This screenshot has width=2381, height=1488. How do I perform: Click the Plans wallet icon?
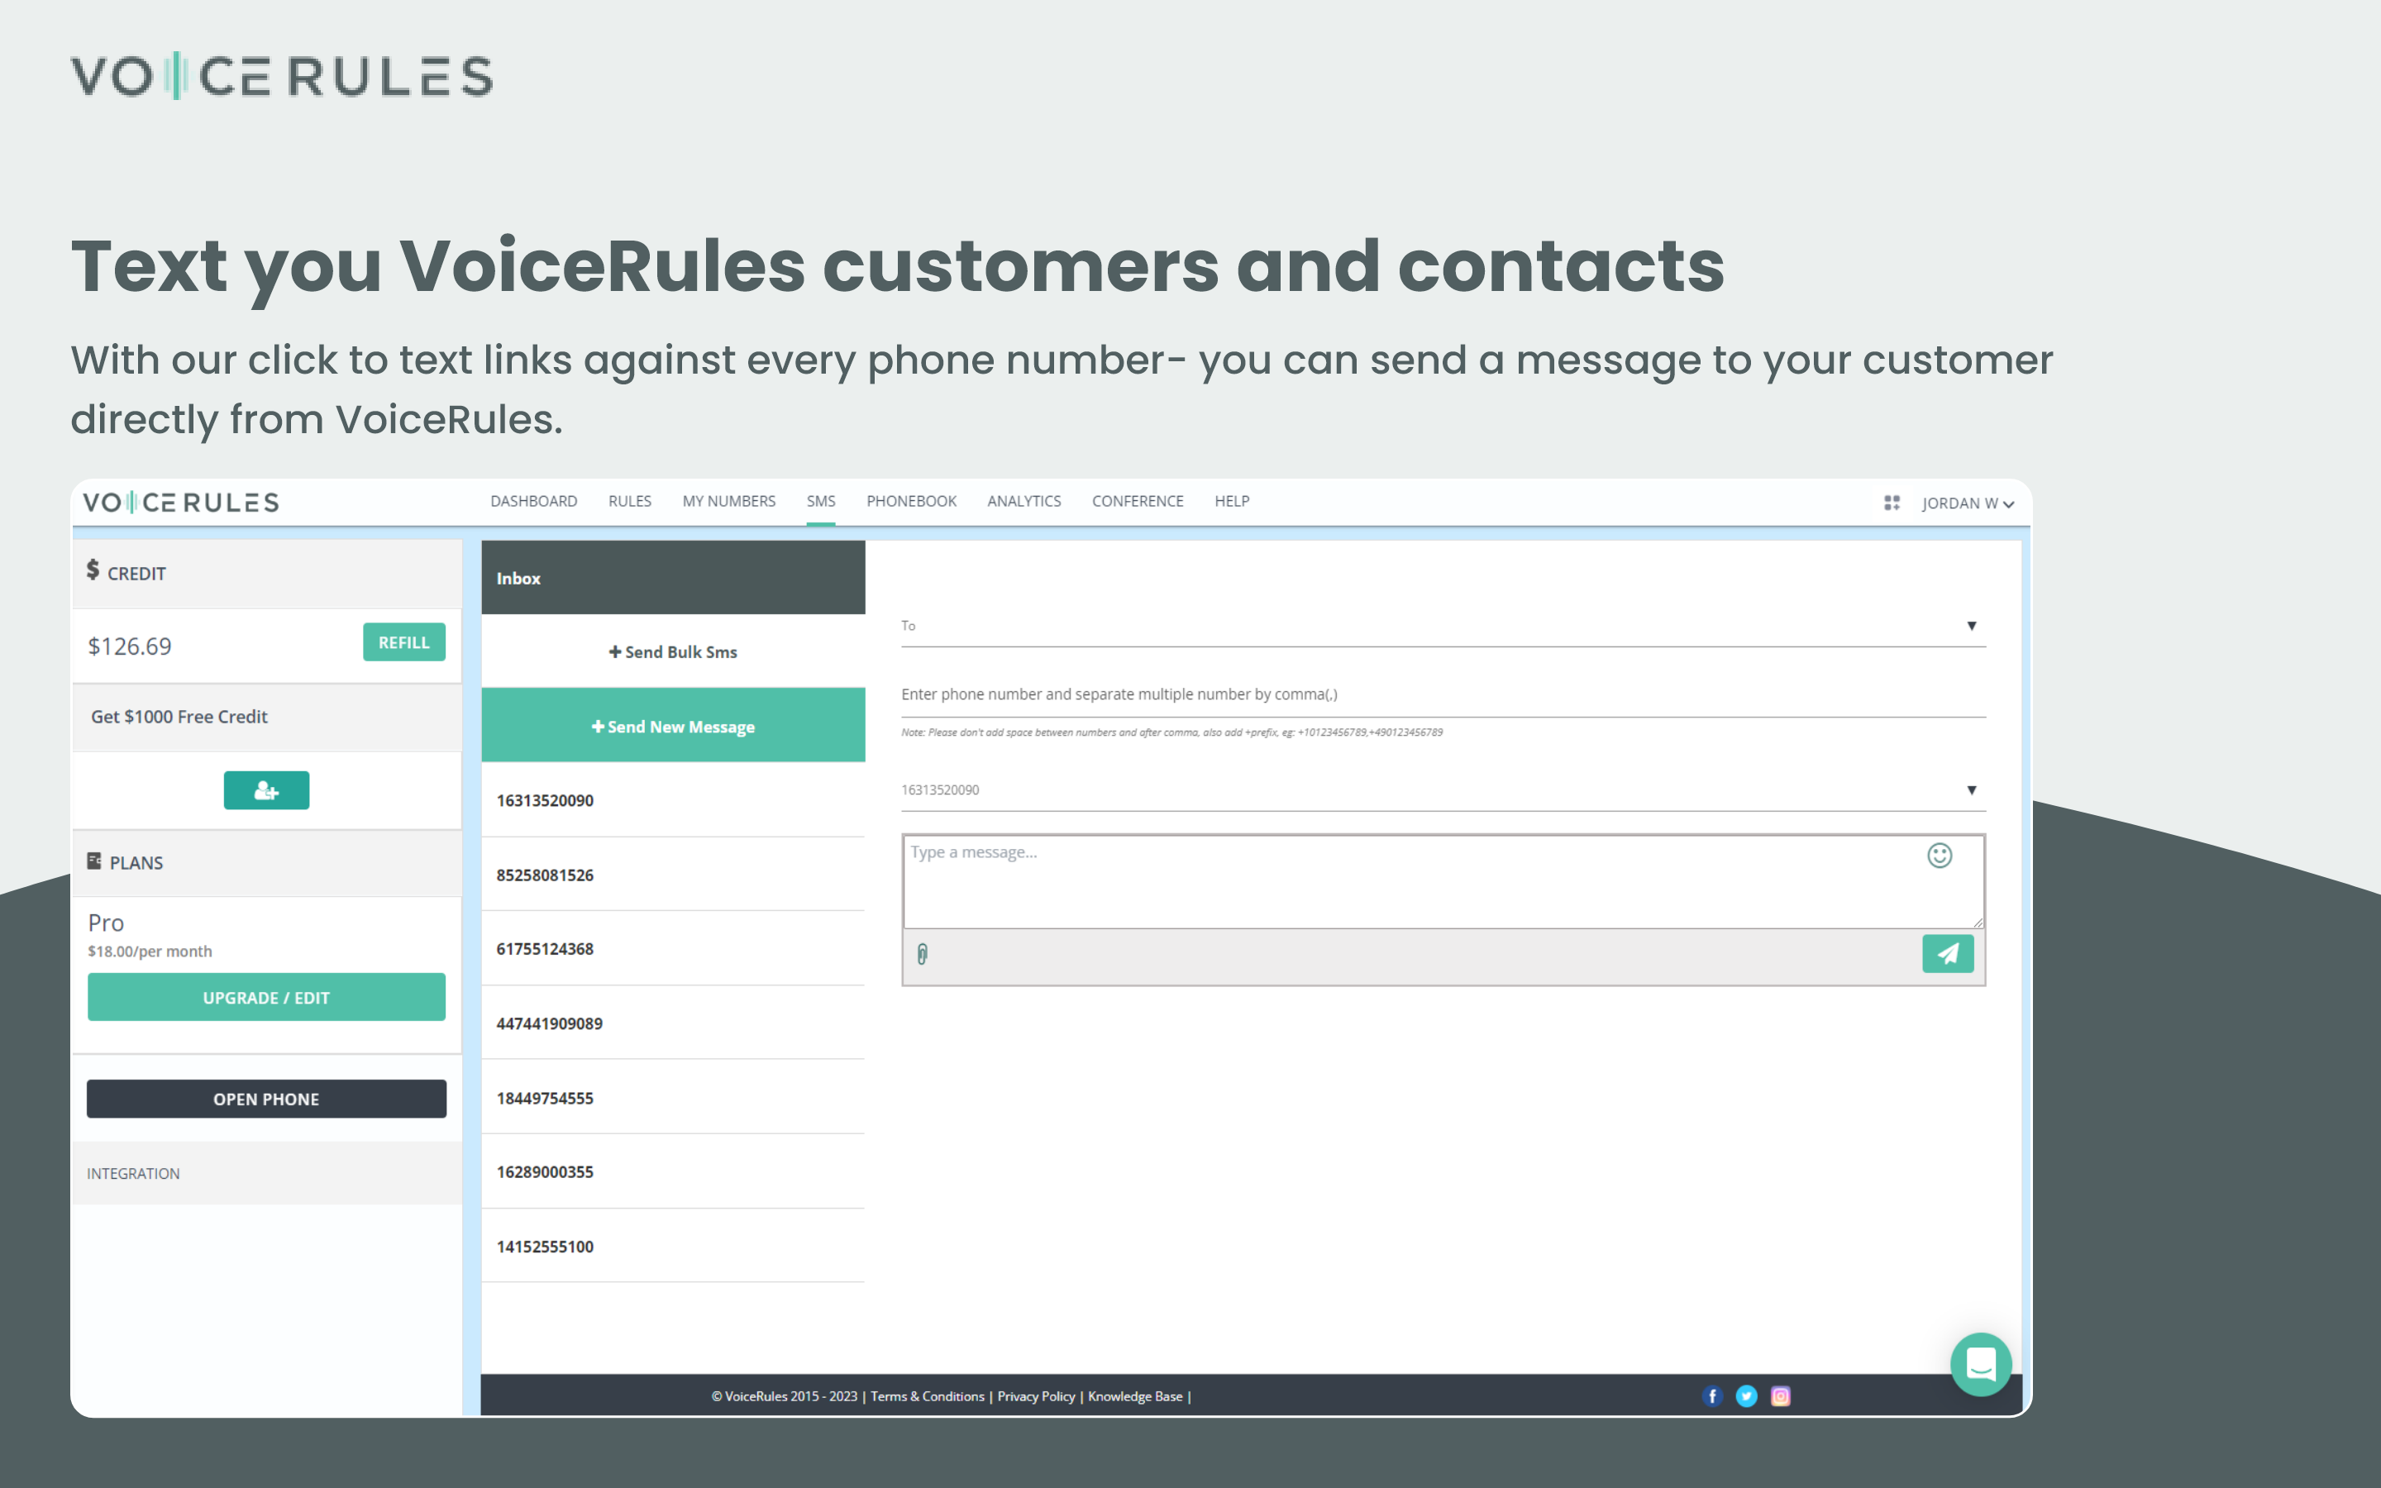94,861
